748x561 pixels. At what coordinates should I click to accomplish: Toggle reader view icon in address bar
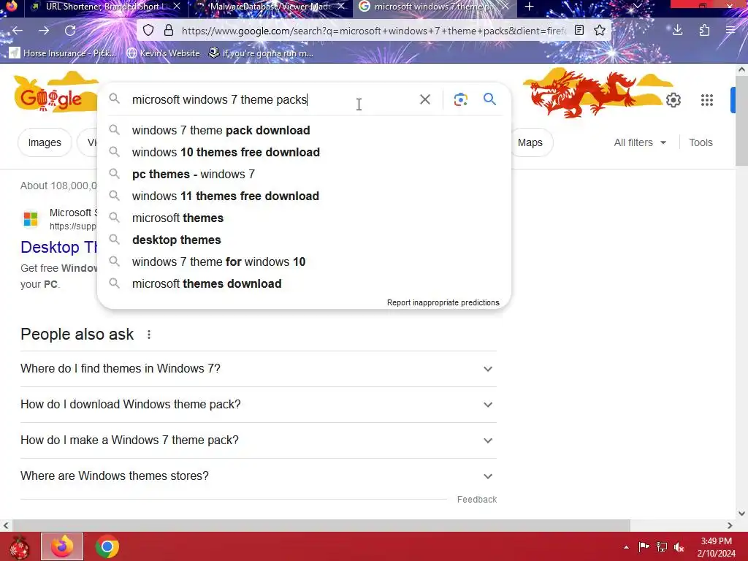point(579,31)
